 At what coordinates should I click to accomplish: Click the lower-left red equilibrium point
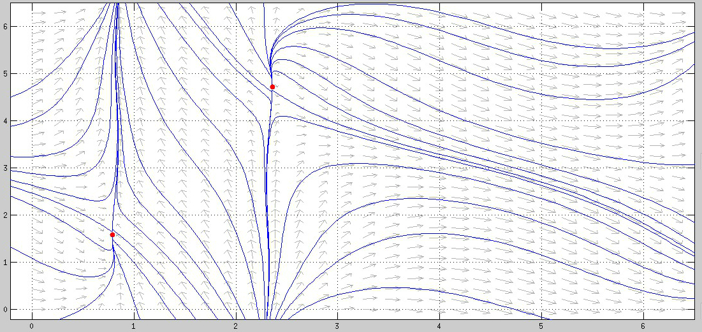pyautogui.click(x=112, y=235)
